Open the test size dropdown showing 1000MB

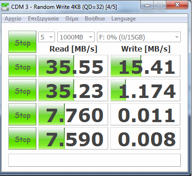coord(76,37)
